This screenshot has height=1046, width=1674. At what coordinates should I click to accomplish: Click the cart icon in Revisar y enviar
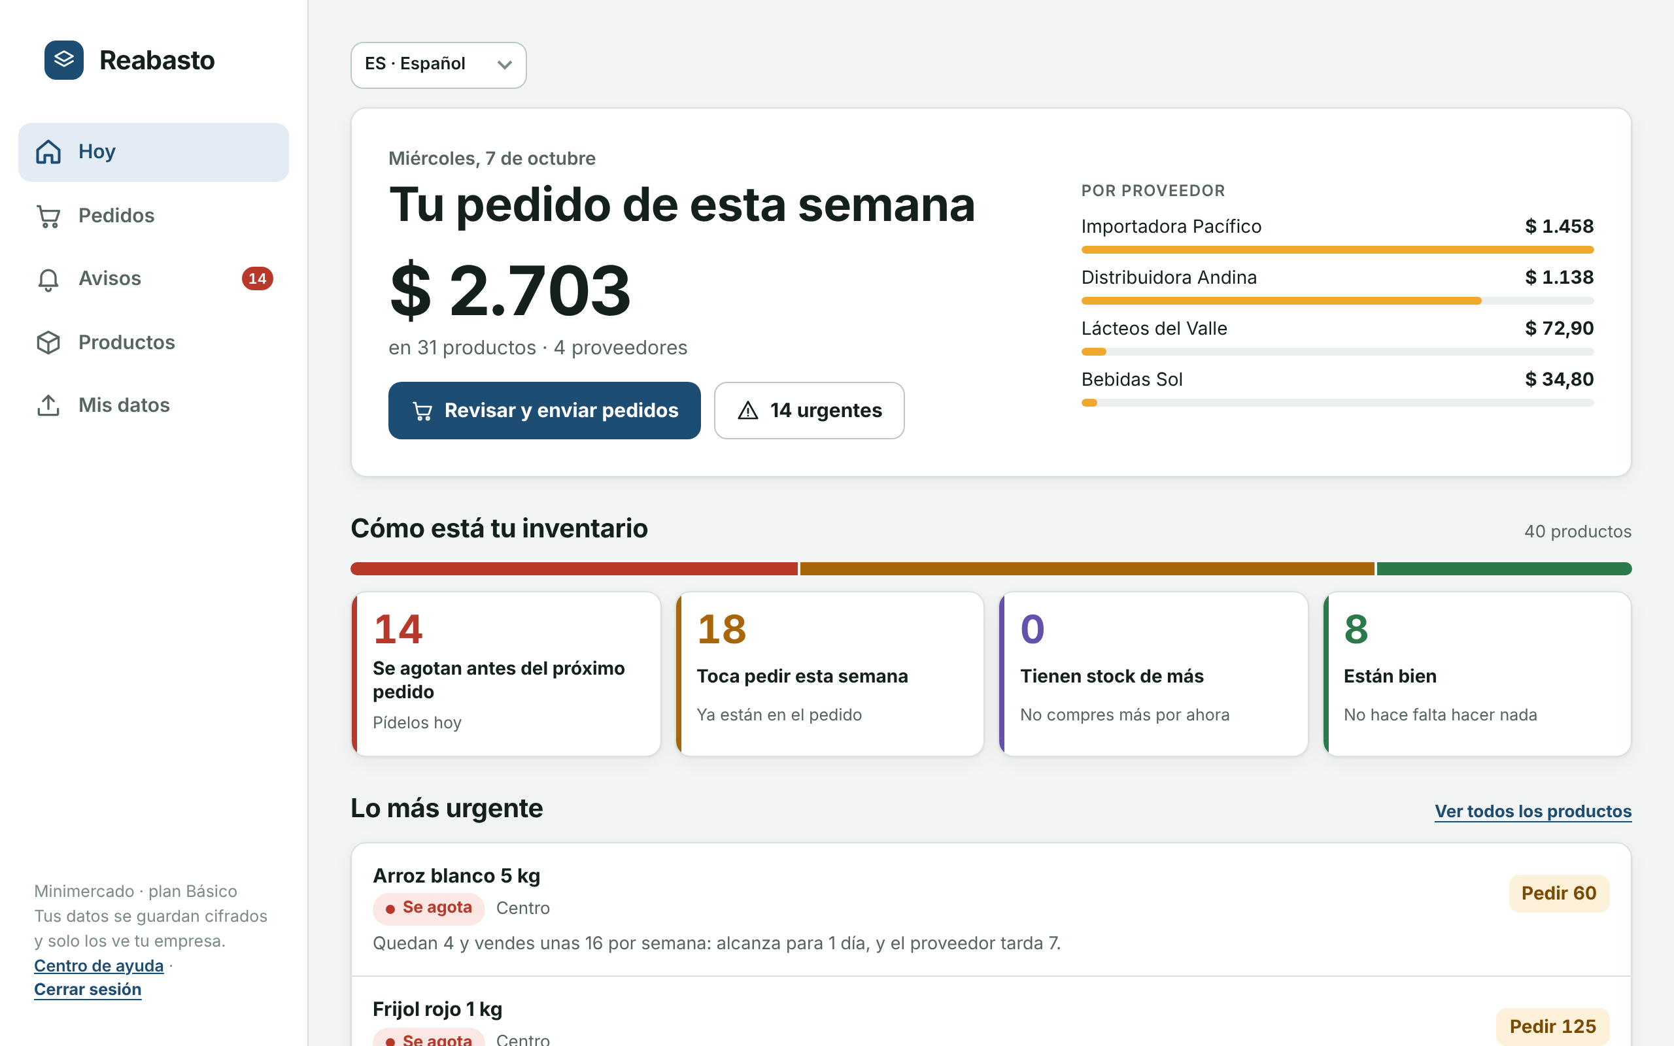422,411
